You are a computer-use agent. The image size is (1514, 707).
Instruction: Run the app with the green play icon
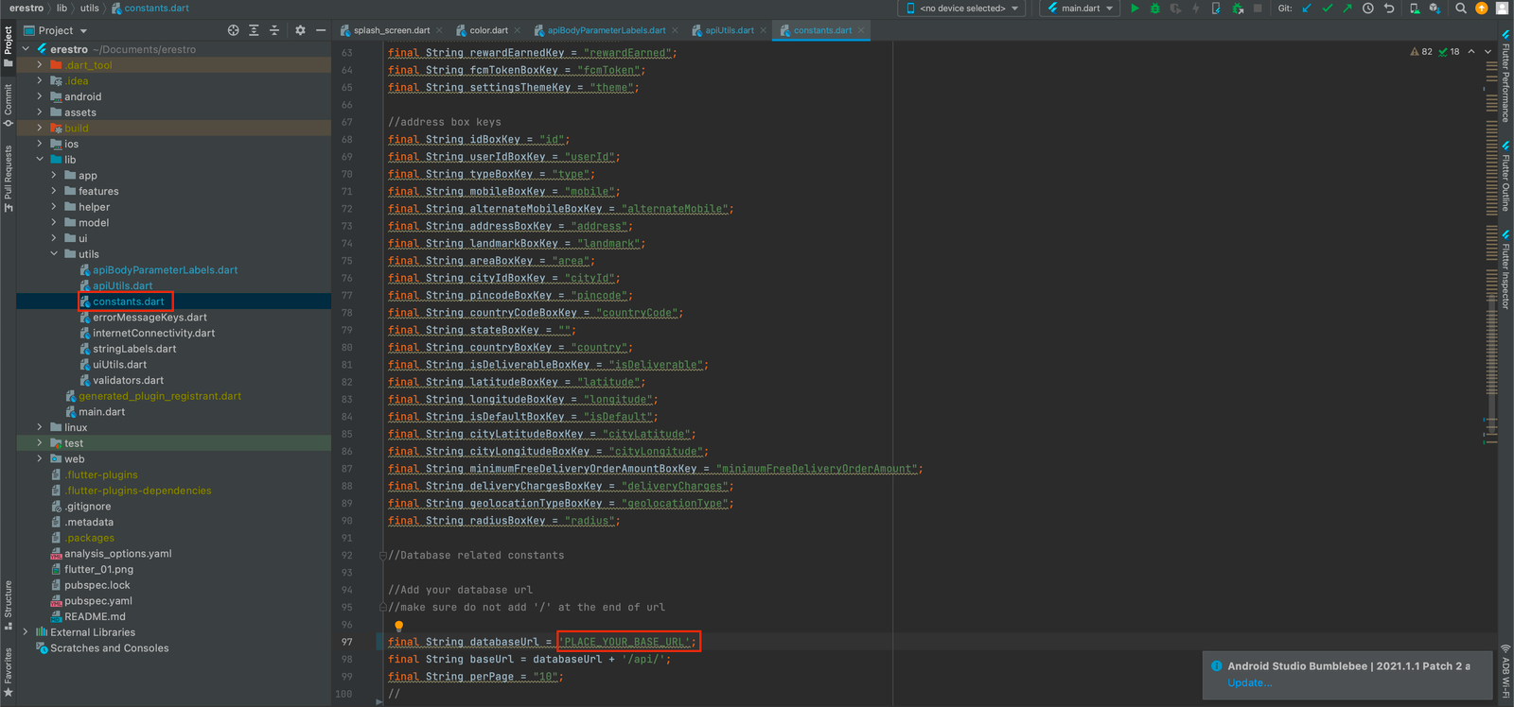(1135, 9)
